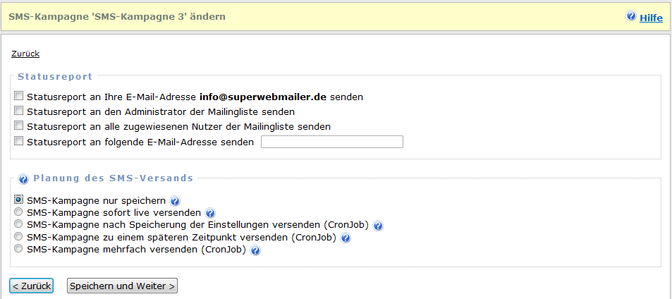Enable status report to info@superwebmailer.de

click(x=19, y=96)
